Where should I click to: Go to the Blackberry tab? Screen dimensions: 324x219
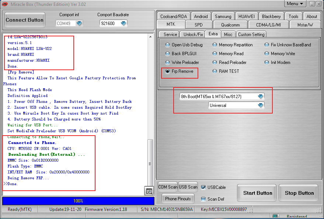[271, 16]
